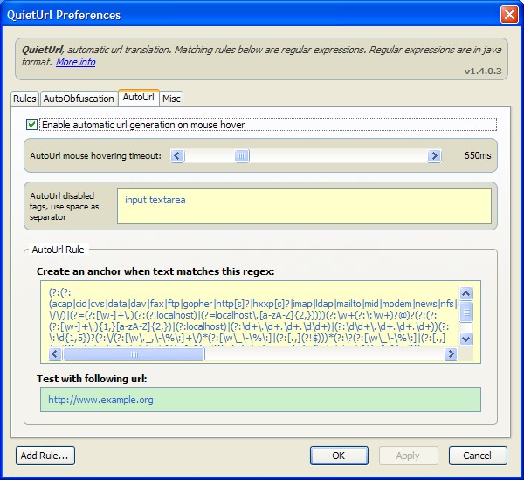524x480 pixels.
Task: Dismiss dialog with Cancel button
Action: pos(478,456)
